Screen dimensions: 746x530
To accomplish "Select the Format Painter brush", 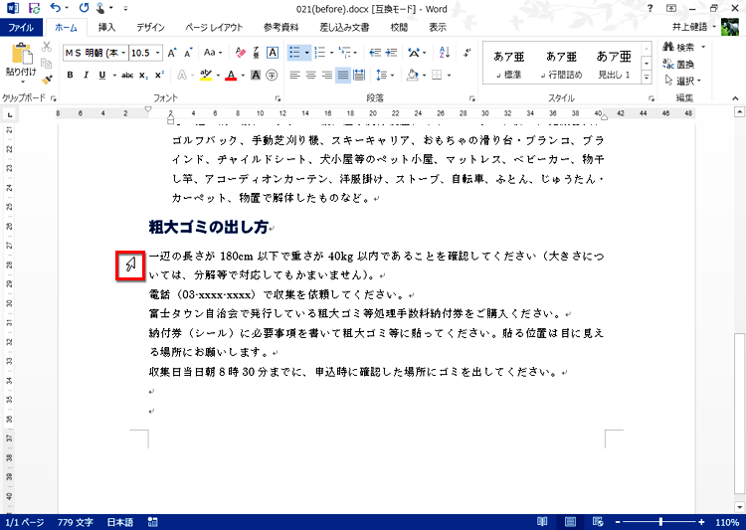I will click(47, 80).
